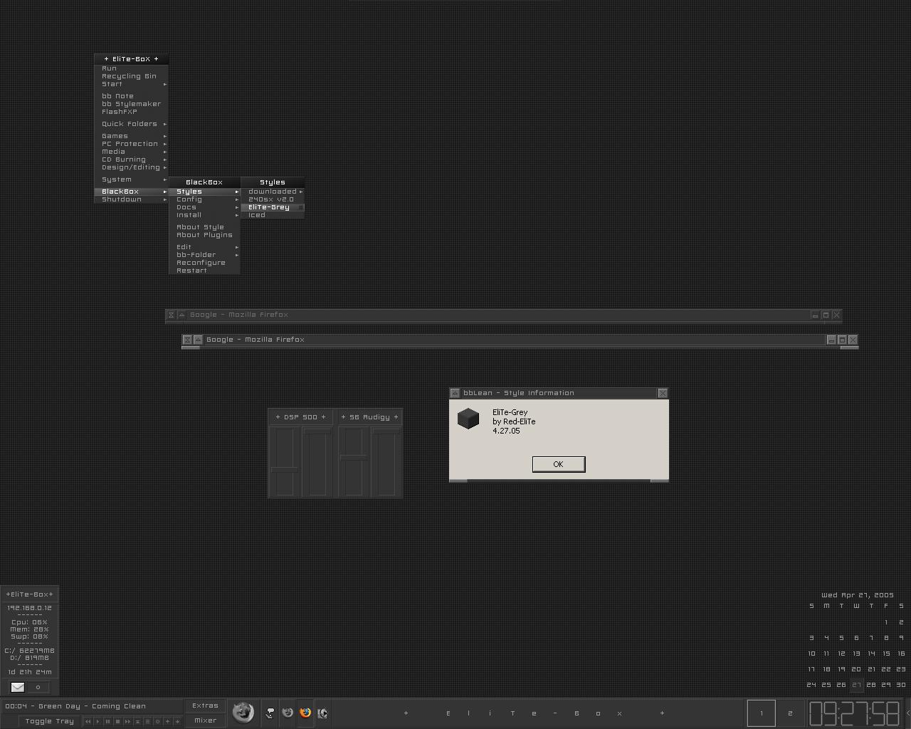This screenshot has width=911, height=729.
Task: Open the Mixer button
Action: tap(205, 720)
